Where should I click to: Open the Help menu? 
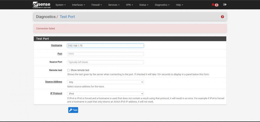tap(179, 5)
